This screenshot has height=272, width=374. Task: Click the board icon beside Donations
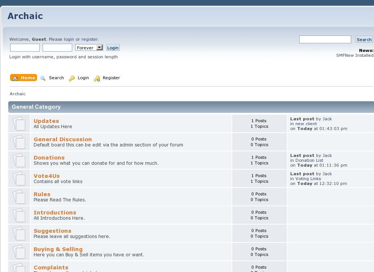[19, 160]
